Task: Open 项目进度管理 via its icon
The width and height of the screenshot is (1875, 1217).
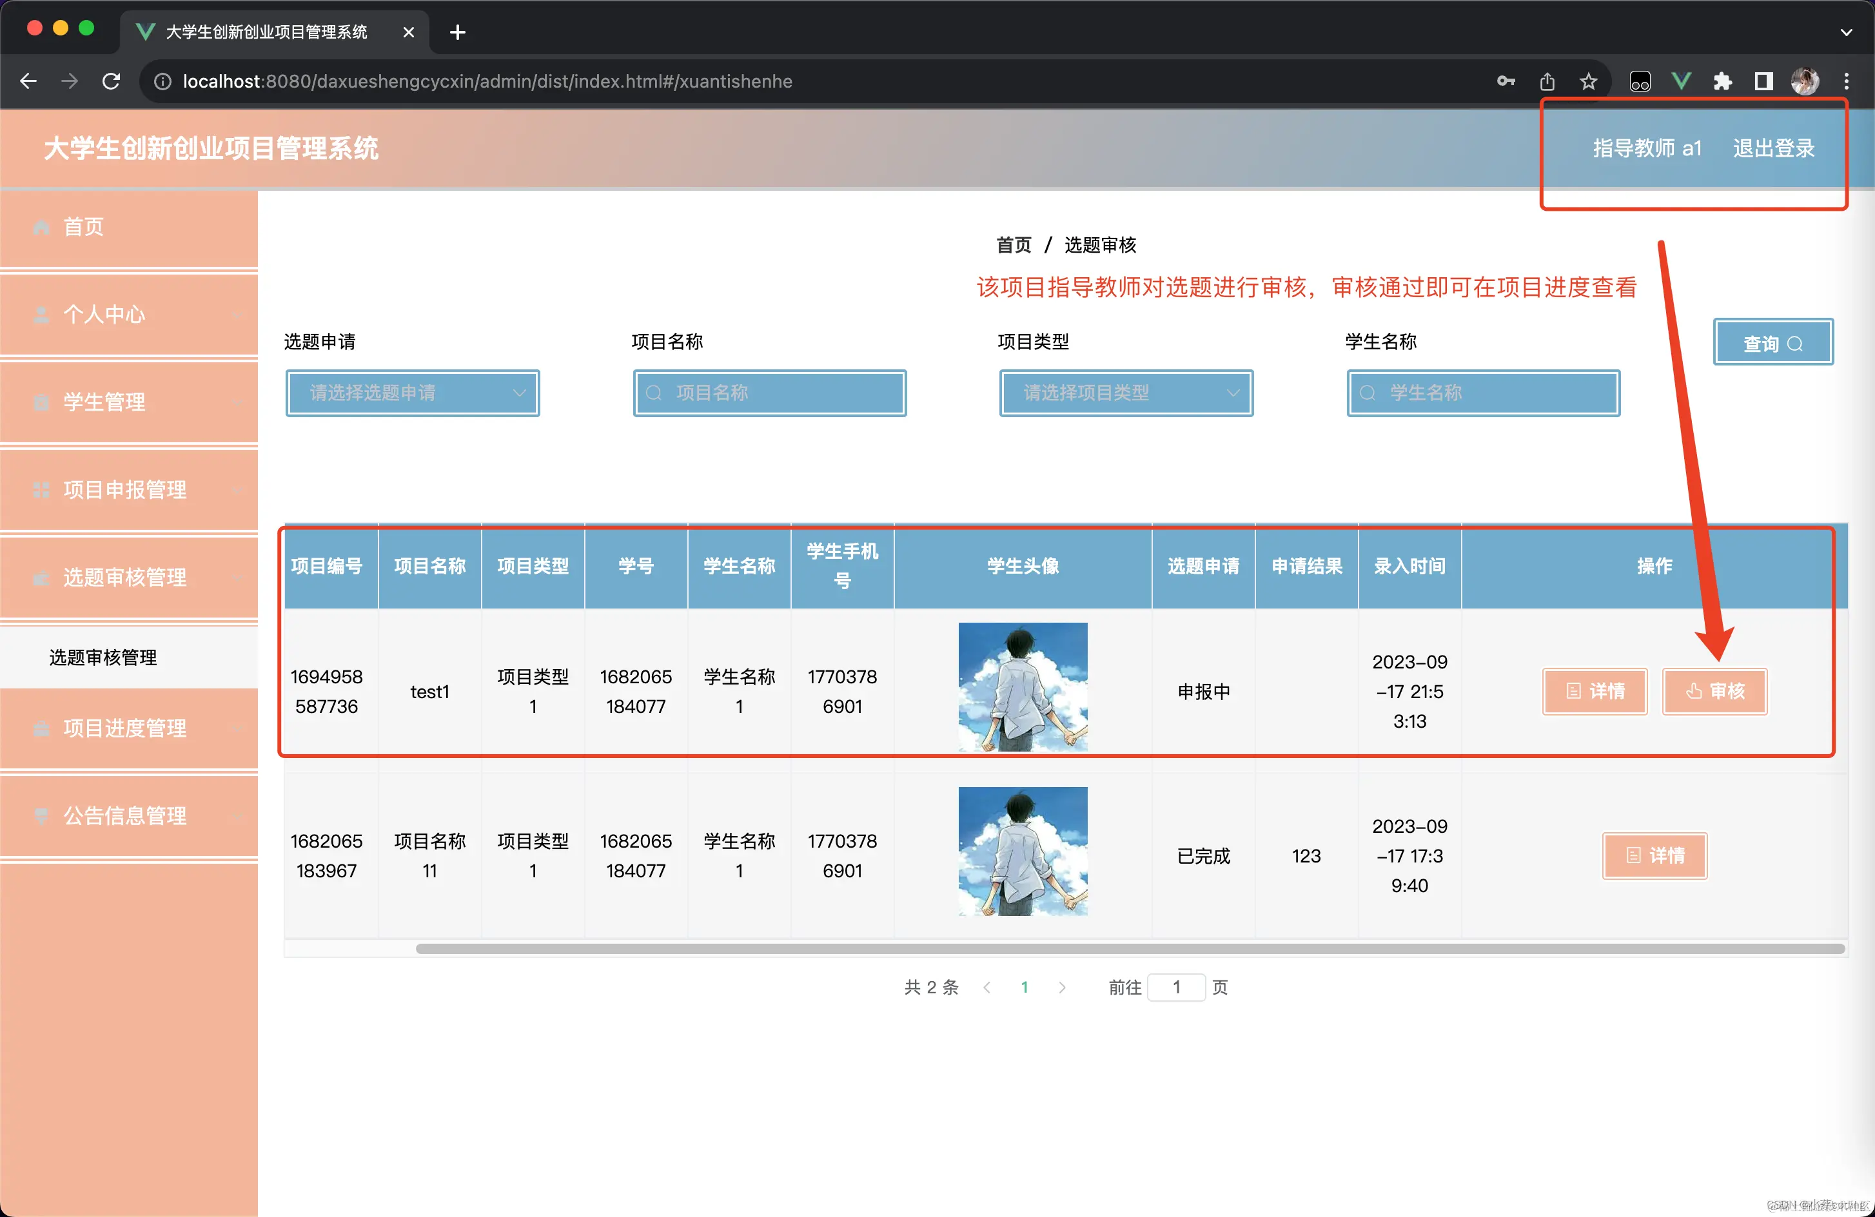Action: coord(41,728)
